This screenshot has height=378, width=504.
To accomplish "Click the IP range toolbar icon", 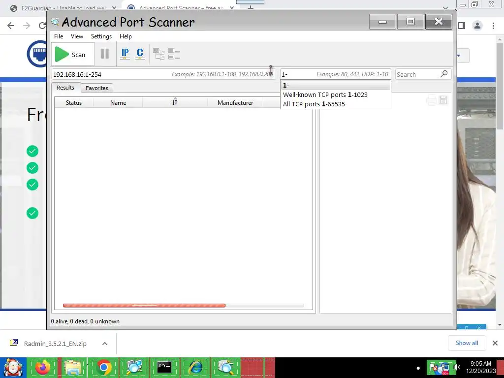I will pyautogui.click(x=125, y=54).
